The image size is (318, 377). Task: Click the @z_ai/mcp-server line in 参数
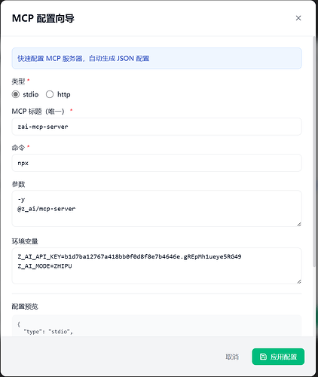pos(47,209)
